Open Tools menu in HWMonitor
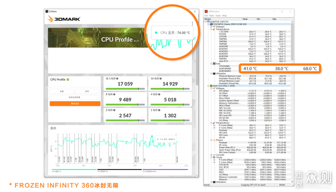This screenshot has width=336, height=192. (218, 16)
